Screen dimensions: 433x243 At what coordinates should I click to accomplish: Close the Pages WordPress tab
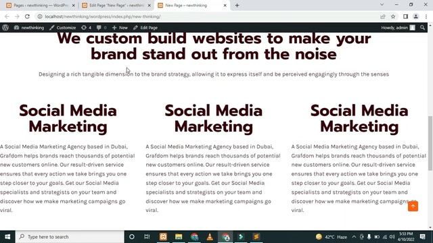[x=74, y=5]
